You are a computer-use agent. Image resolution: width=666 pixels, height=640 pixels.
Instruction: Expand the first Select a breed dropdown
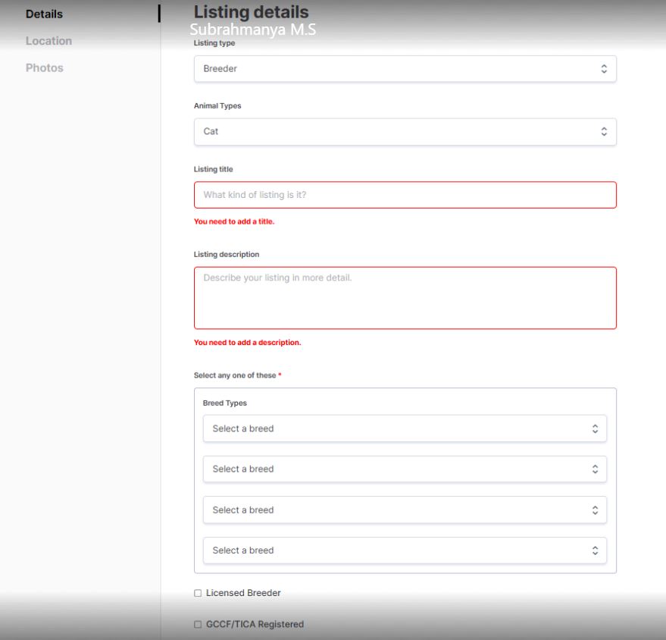(x=405, y=428)
